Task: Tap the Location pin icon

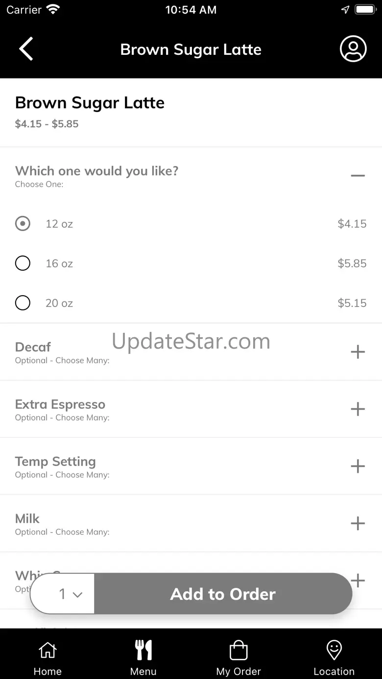Action: coord(334,650)
